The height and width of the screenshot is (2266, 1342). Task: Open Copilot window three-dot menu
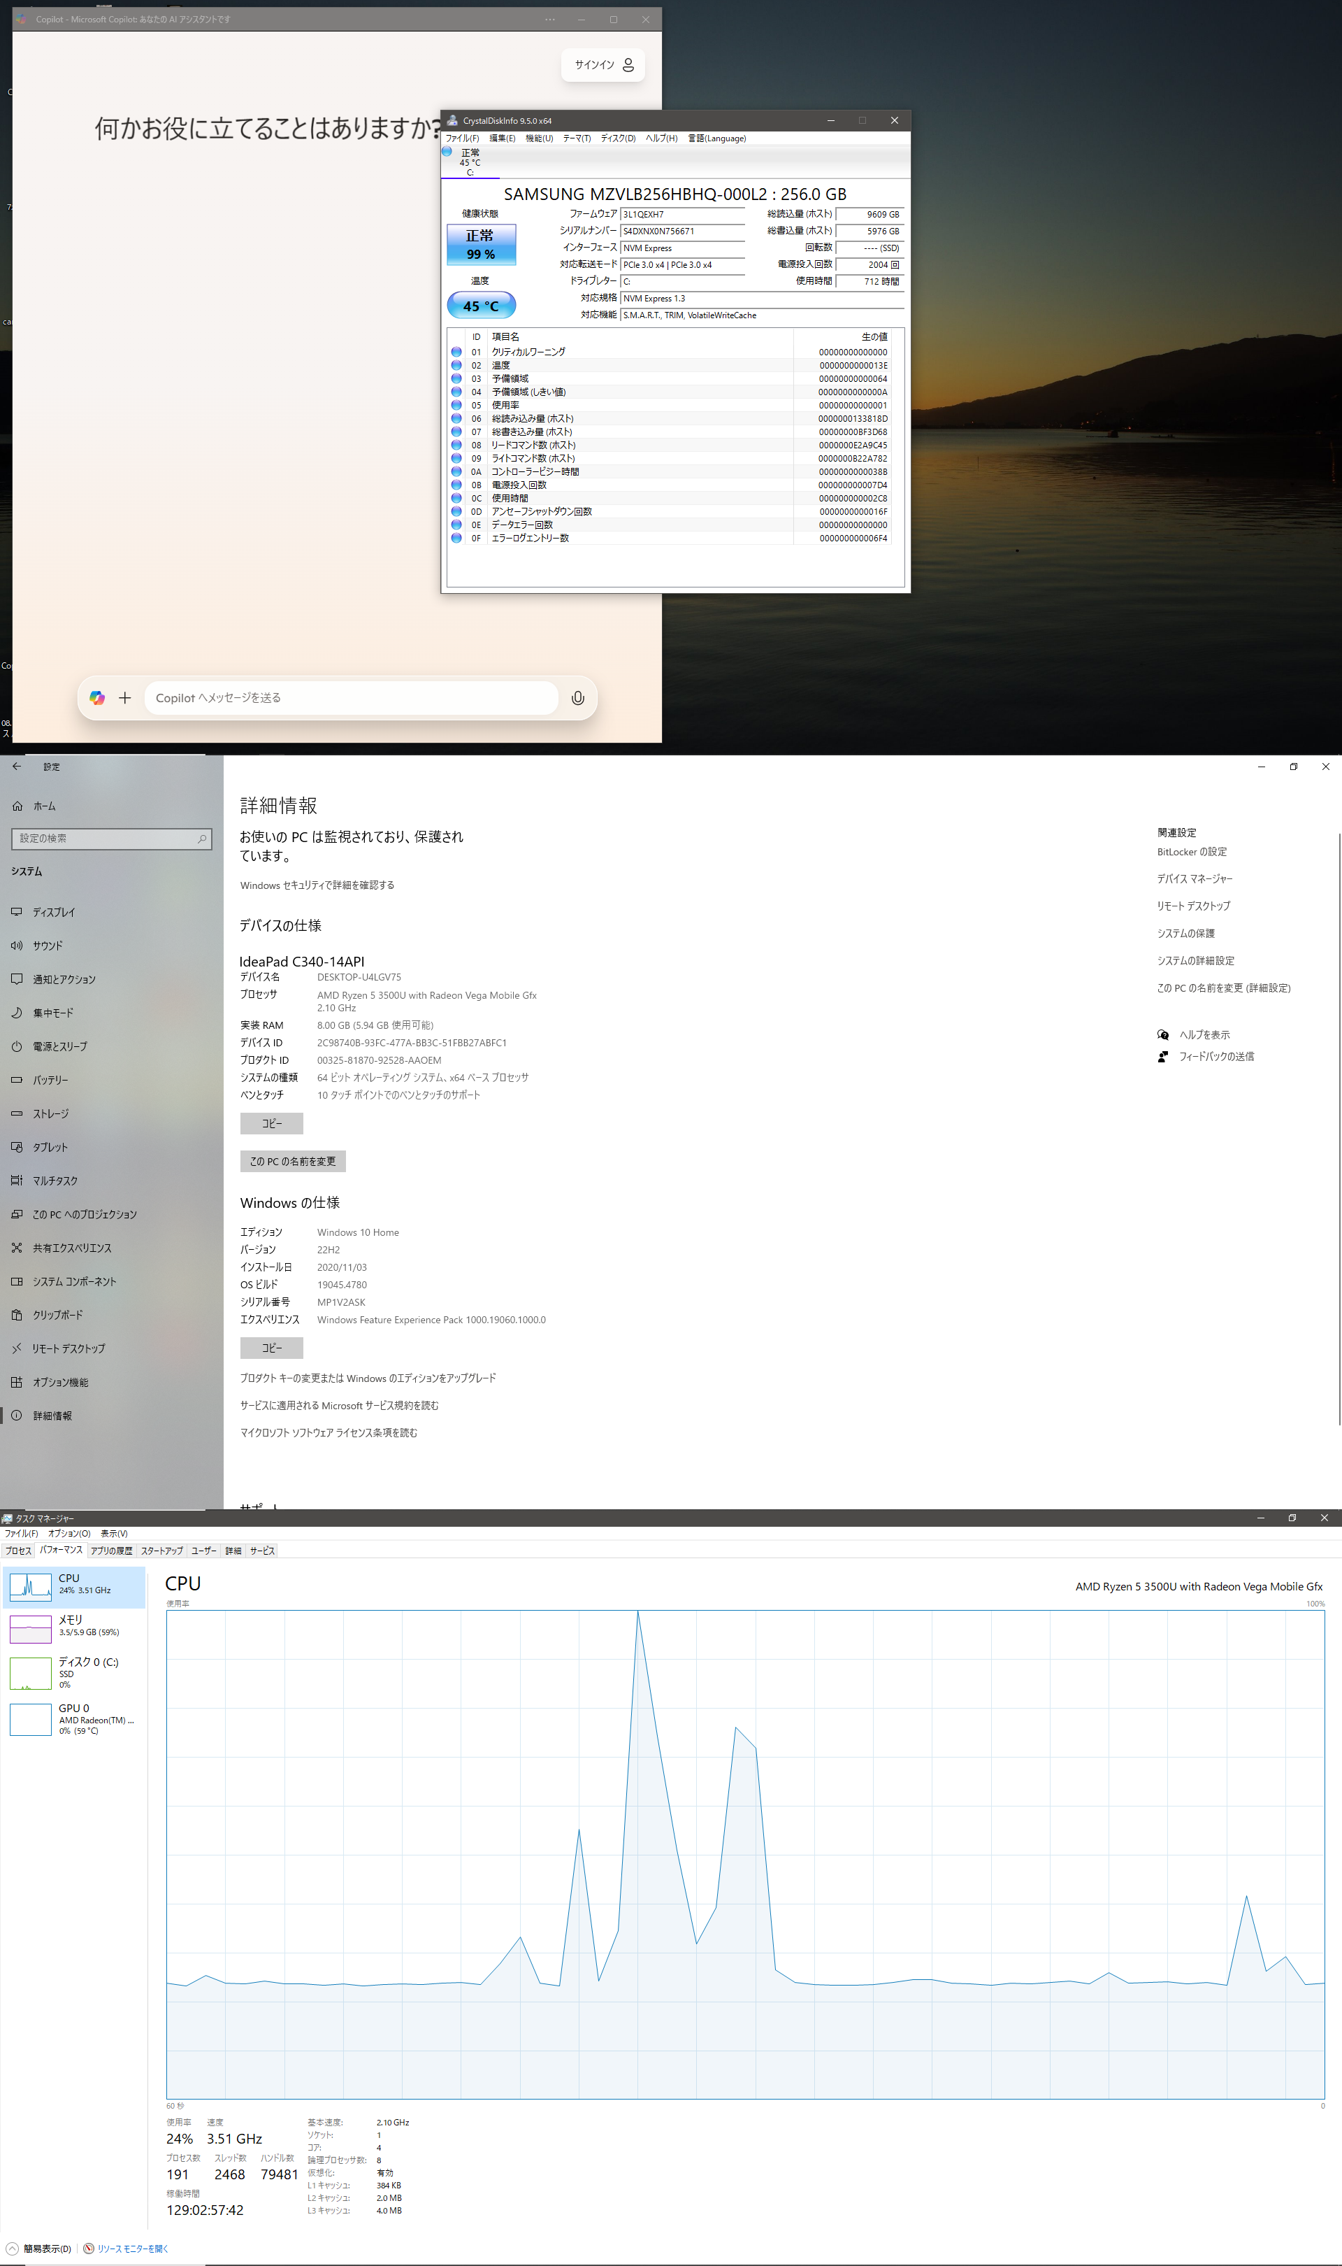pyautogui.click(x=550, y=19)
